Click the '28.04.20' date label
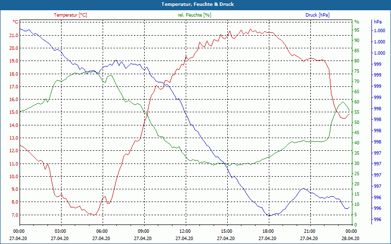The height and width of the screenshot is (244, 391). 351,238
